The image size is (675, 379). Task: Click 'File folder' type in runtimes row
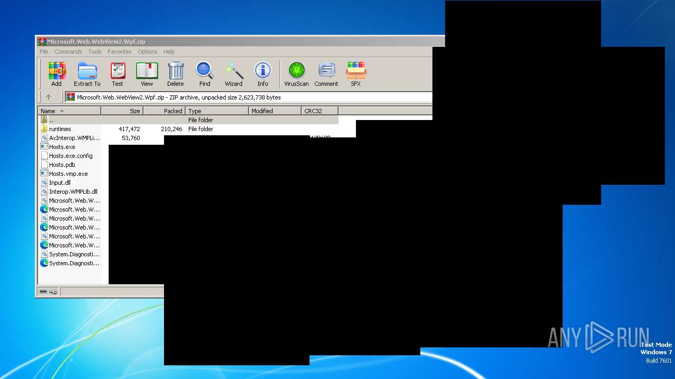[x=200, y=129]
